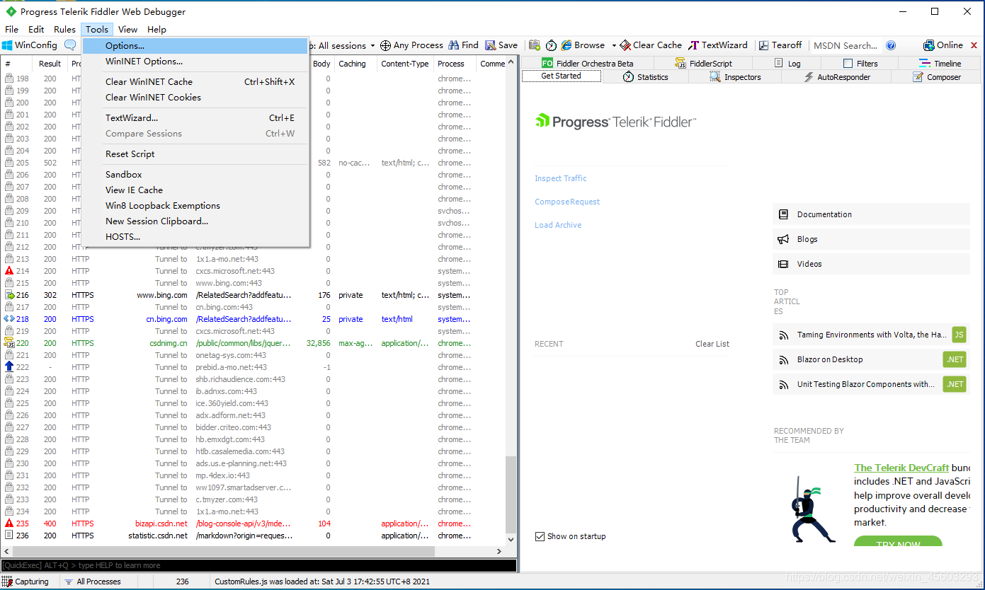Click The Telerik DevCraft link
The height and width of the screenshot is (590, 985).
pyautogui.click(x=901, y=468)
